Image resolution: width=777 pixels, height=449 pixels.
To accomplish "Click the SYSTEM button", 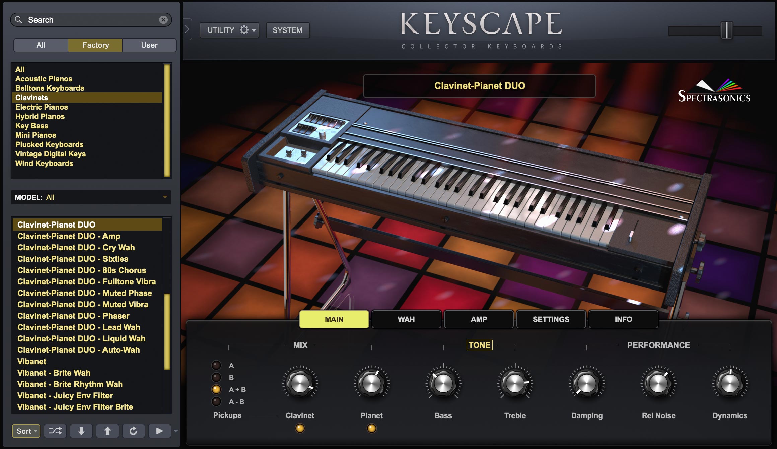I will [288, 30].
